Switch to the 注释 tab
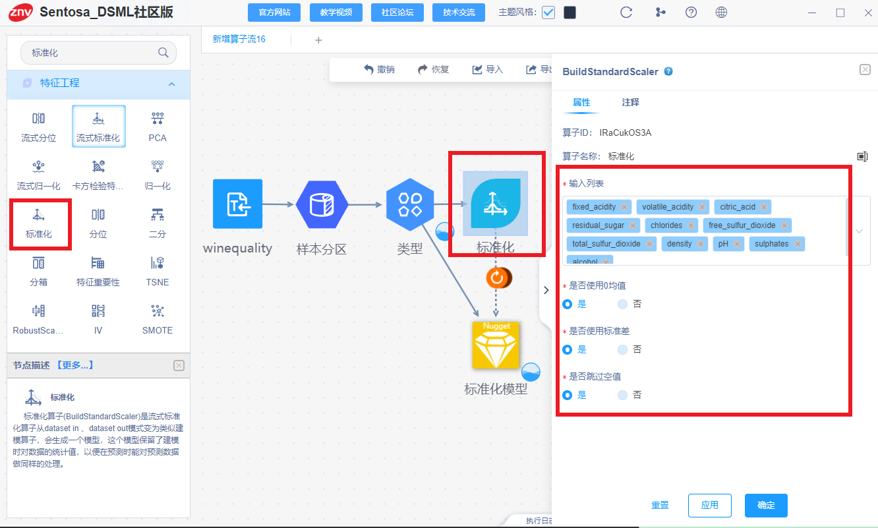Image resolution: width=878 pixels, height=528 pixels. (x=630, y=102)
